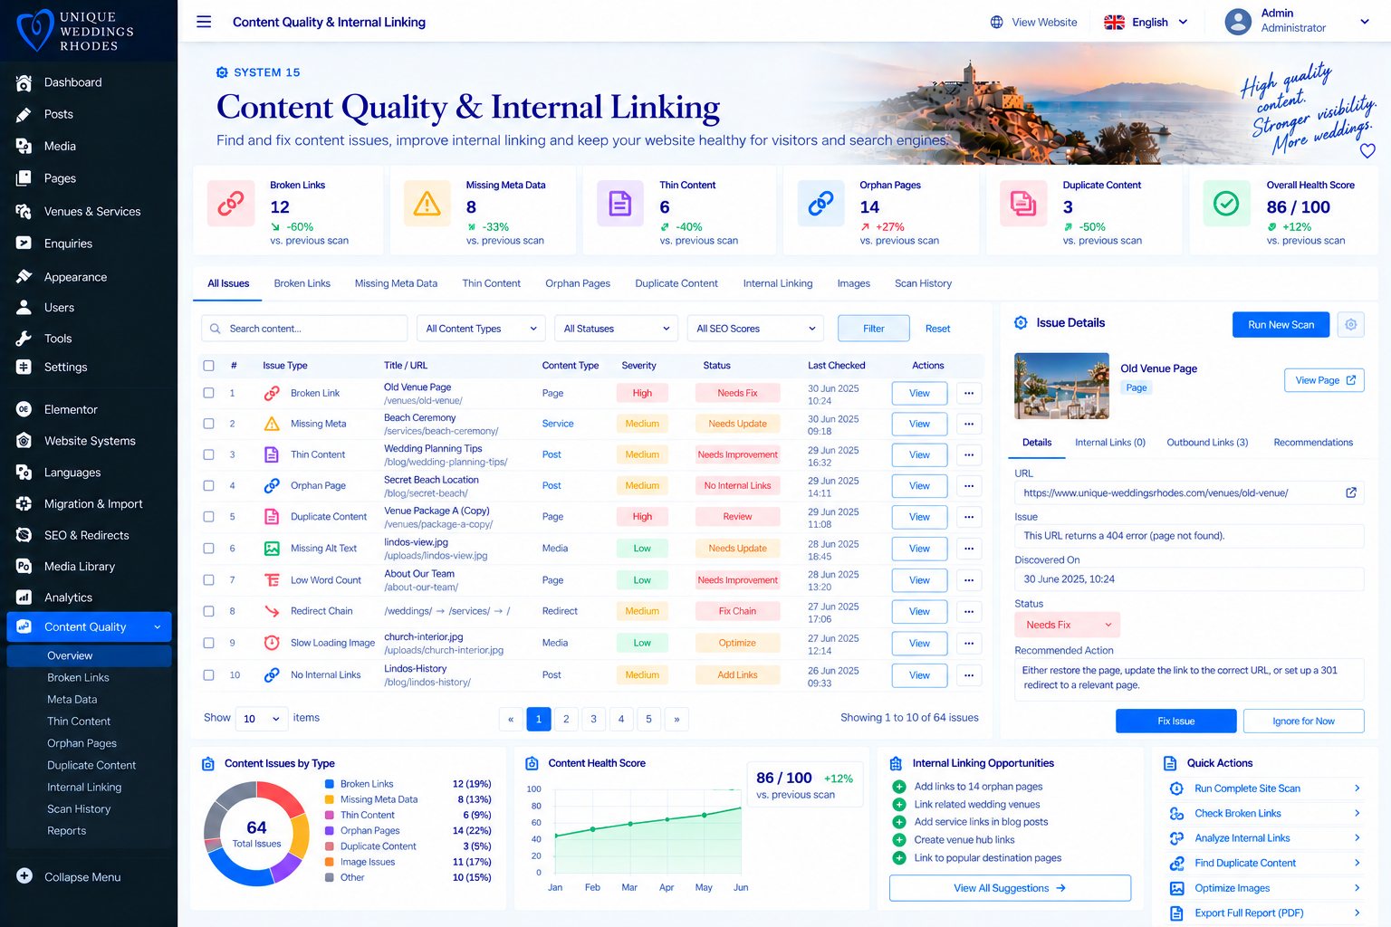Click the Broken Links blue legend swatch
1391x927 pixels.
pyautogui.click(x=330, y=784)
